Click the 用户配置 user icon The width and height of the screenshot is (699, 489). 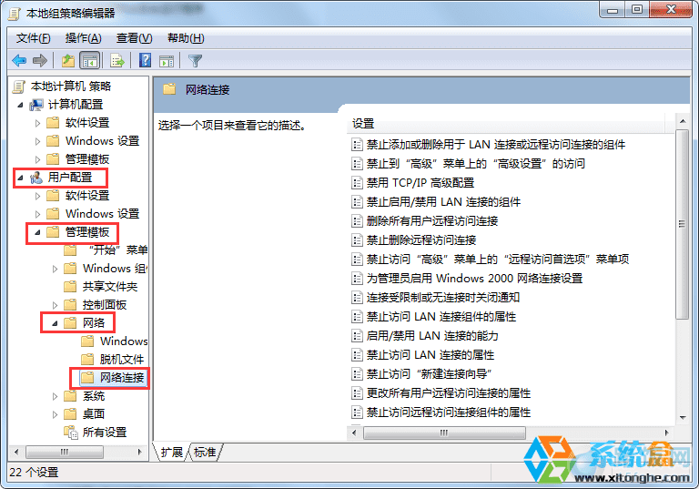[36, 178]
